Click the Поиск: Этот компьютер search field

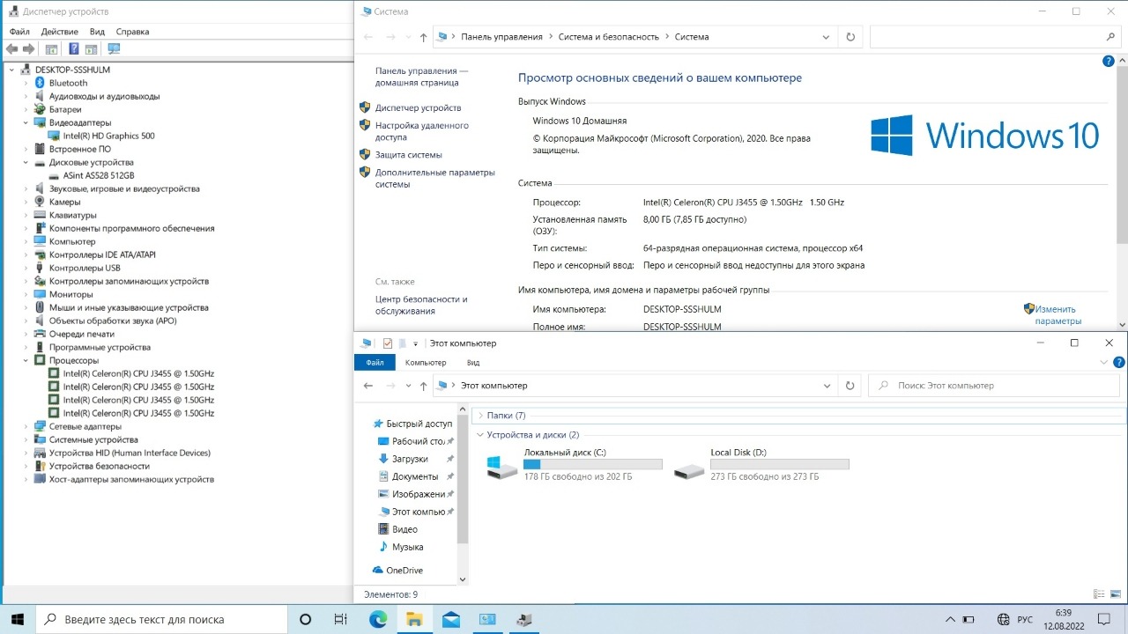tap(994, 386)
